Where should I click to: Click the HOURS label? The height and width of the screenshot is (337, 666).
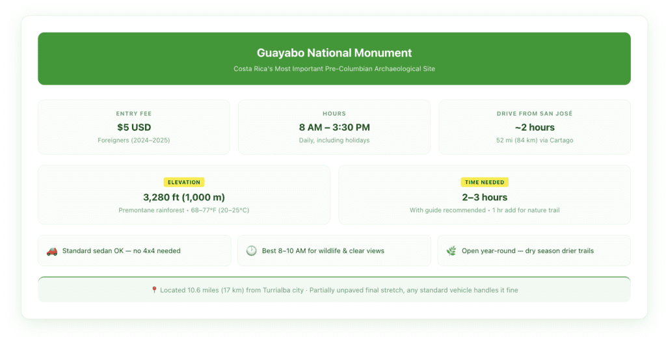pos(334,113)
